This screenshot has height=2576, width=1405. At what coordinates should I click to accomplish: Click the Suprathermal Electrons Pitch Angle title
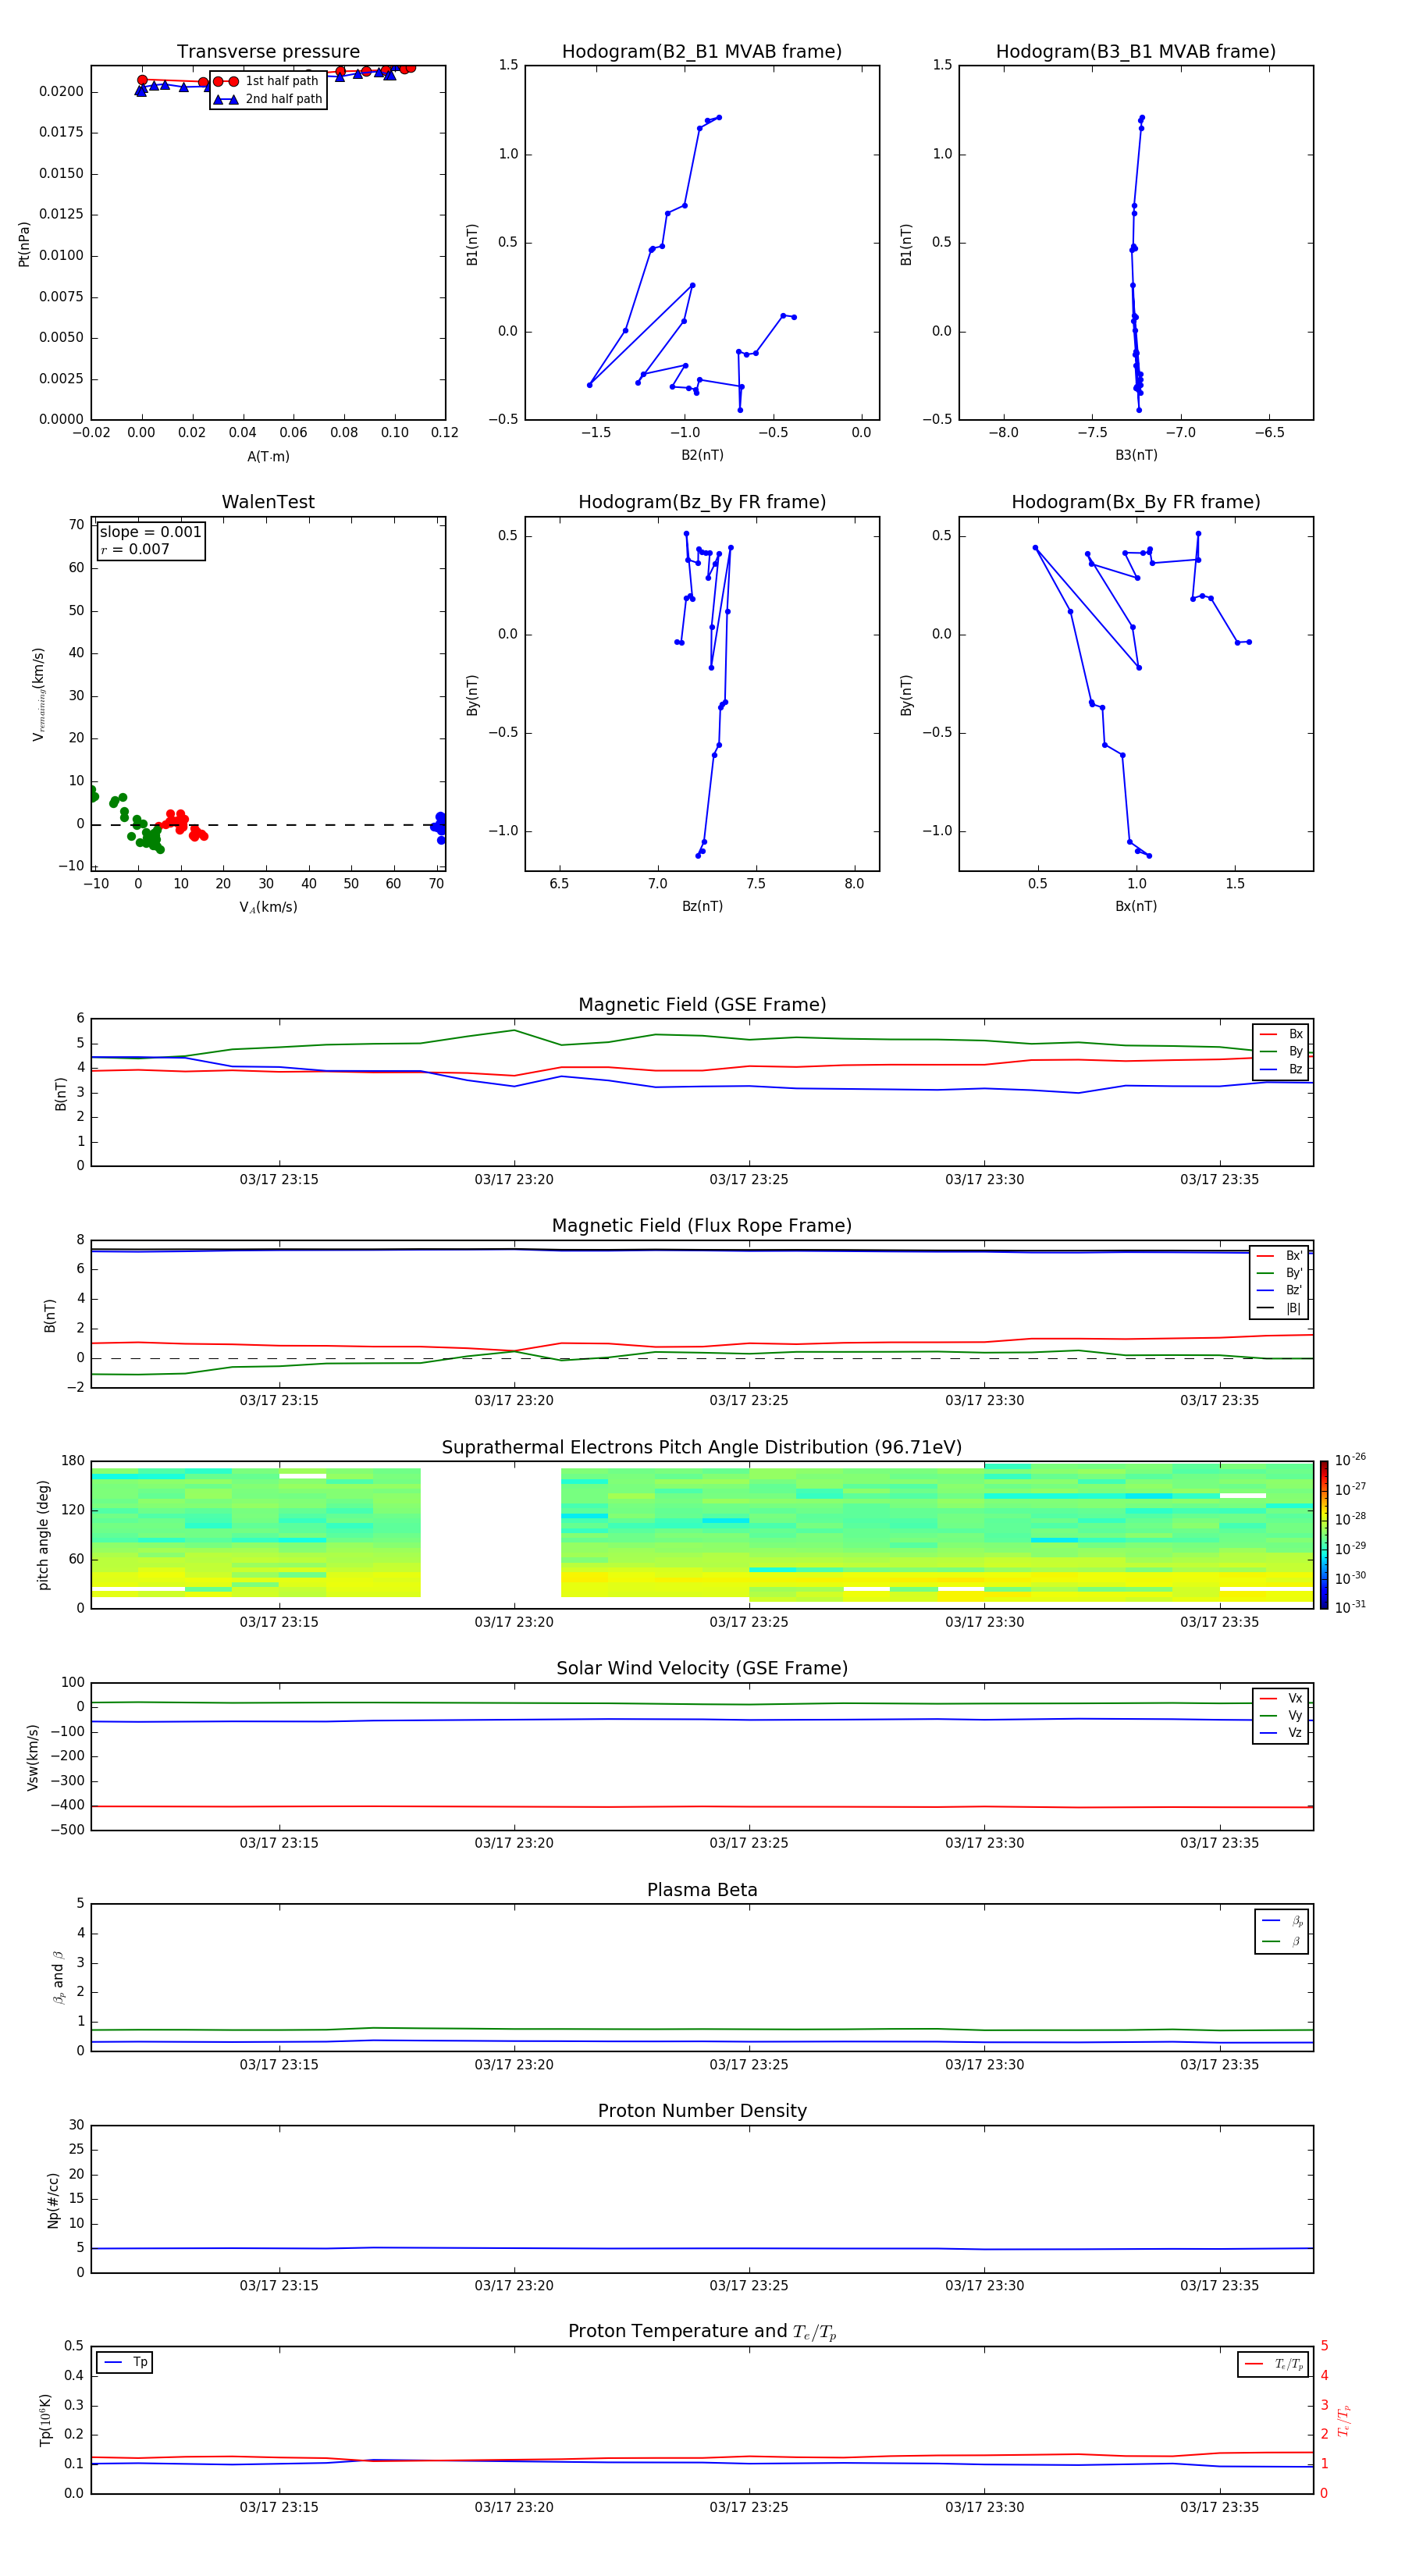pos(702,1448)
